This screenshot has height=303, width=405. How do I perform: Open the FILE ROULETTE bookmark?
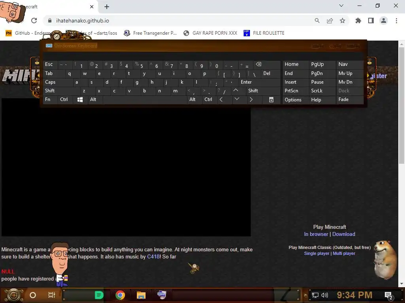(264, 33)
